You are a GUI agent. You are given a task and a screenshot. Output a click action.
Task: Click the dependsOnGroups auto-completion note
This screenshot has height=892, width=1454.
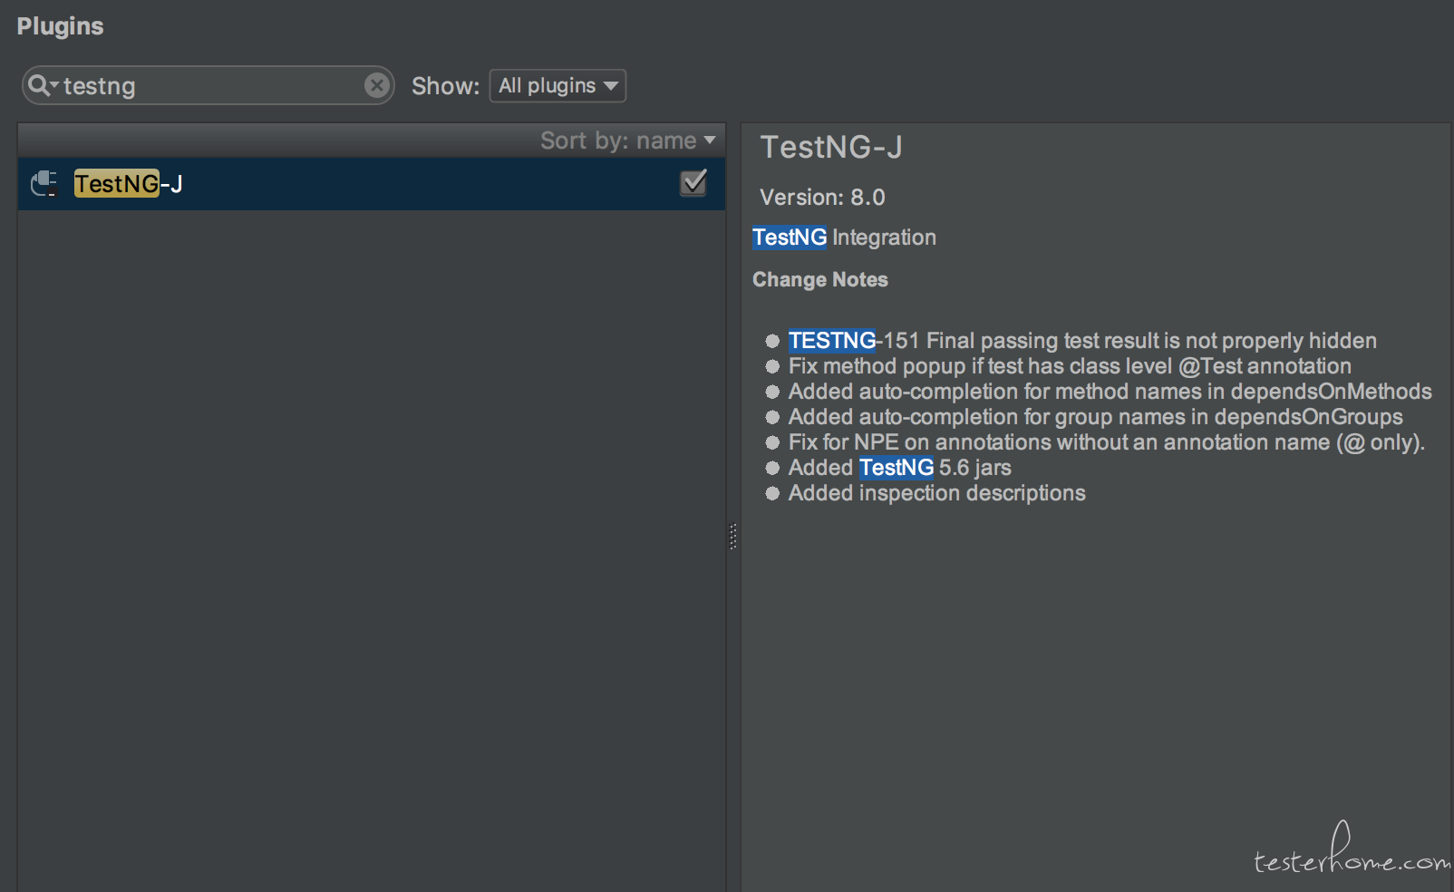[x=1095, y=417]
